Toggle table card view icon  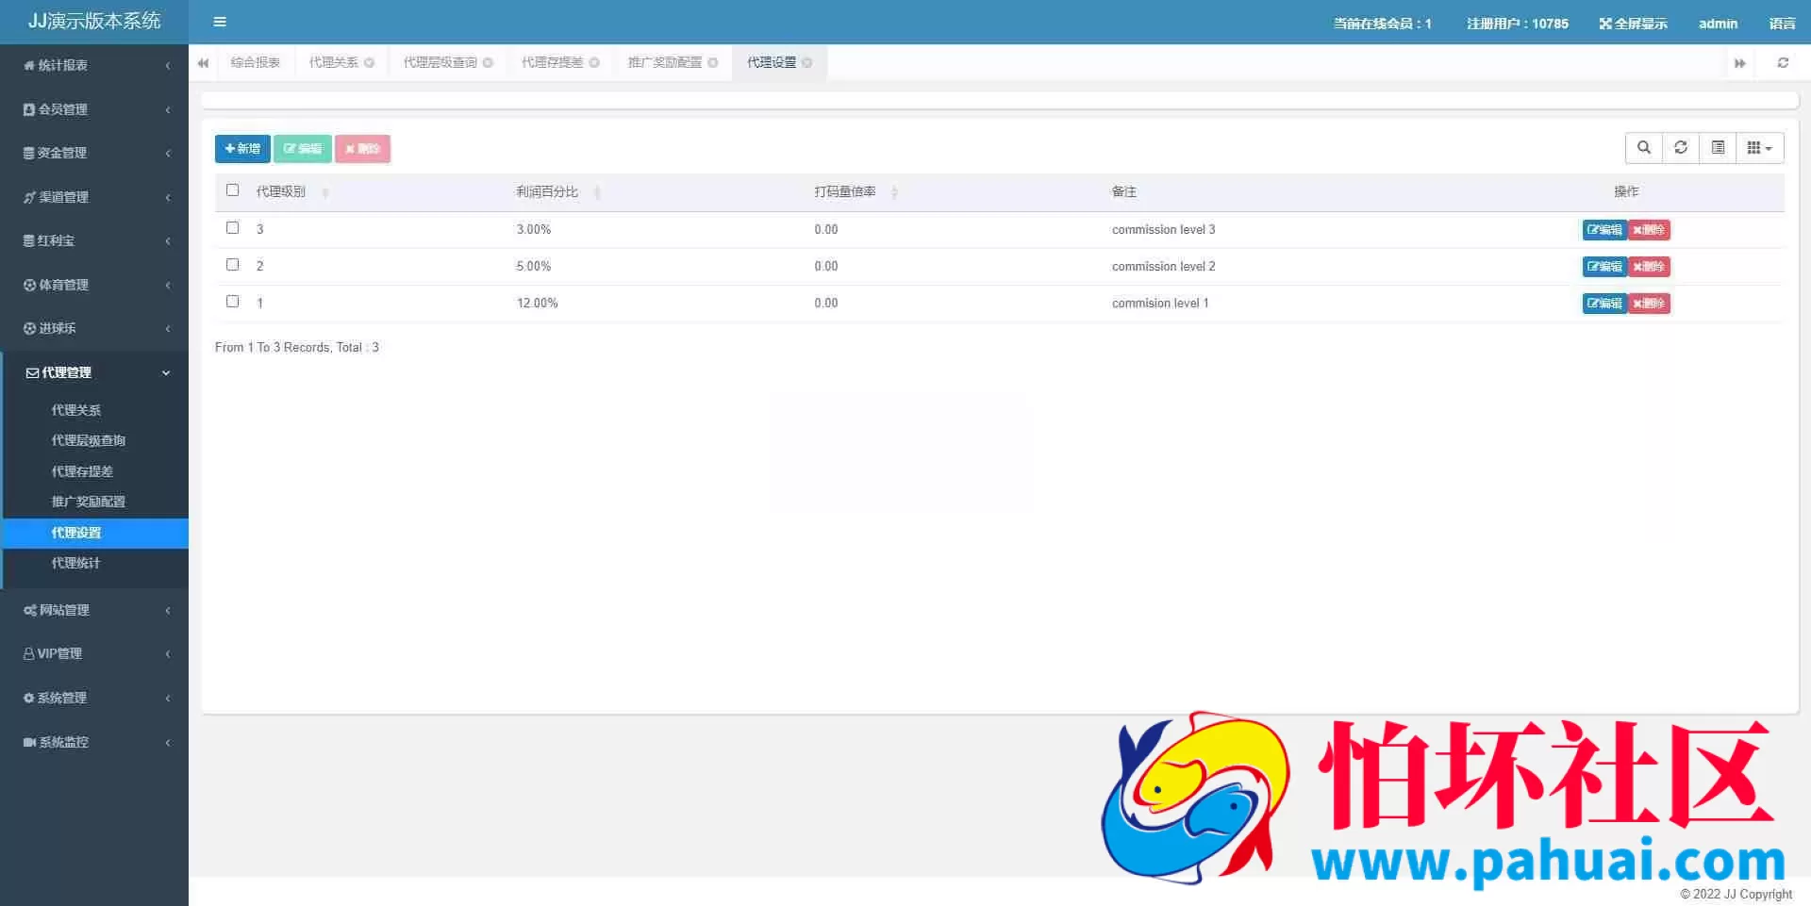pyautogui.click(x=1718, y=148)
